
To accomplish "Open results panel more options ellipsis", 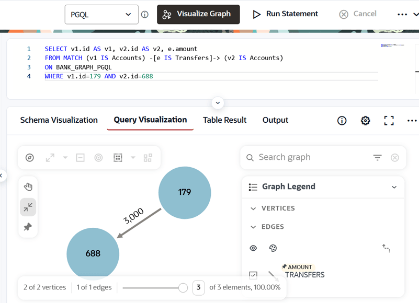I will [x=412, y=121].
